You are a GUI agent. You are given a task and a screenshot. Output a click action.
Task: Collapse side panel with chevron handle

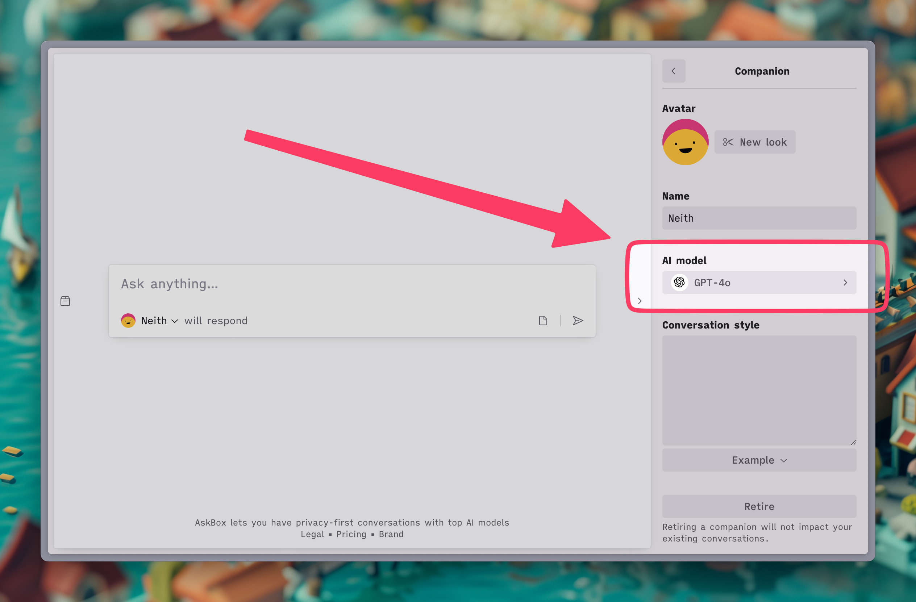point(640,301)
